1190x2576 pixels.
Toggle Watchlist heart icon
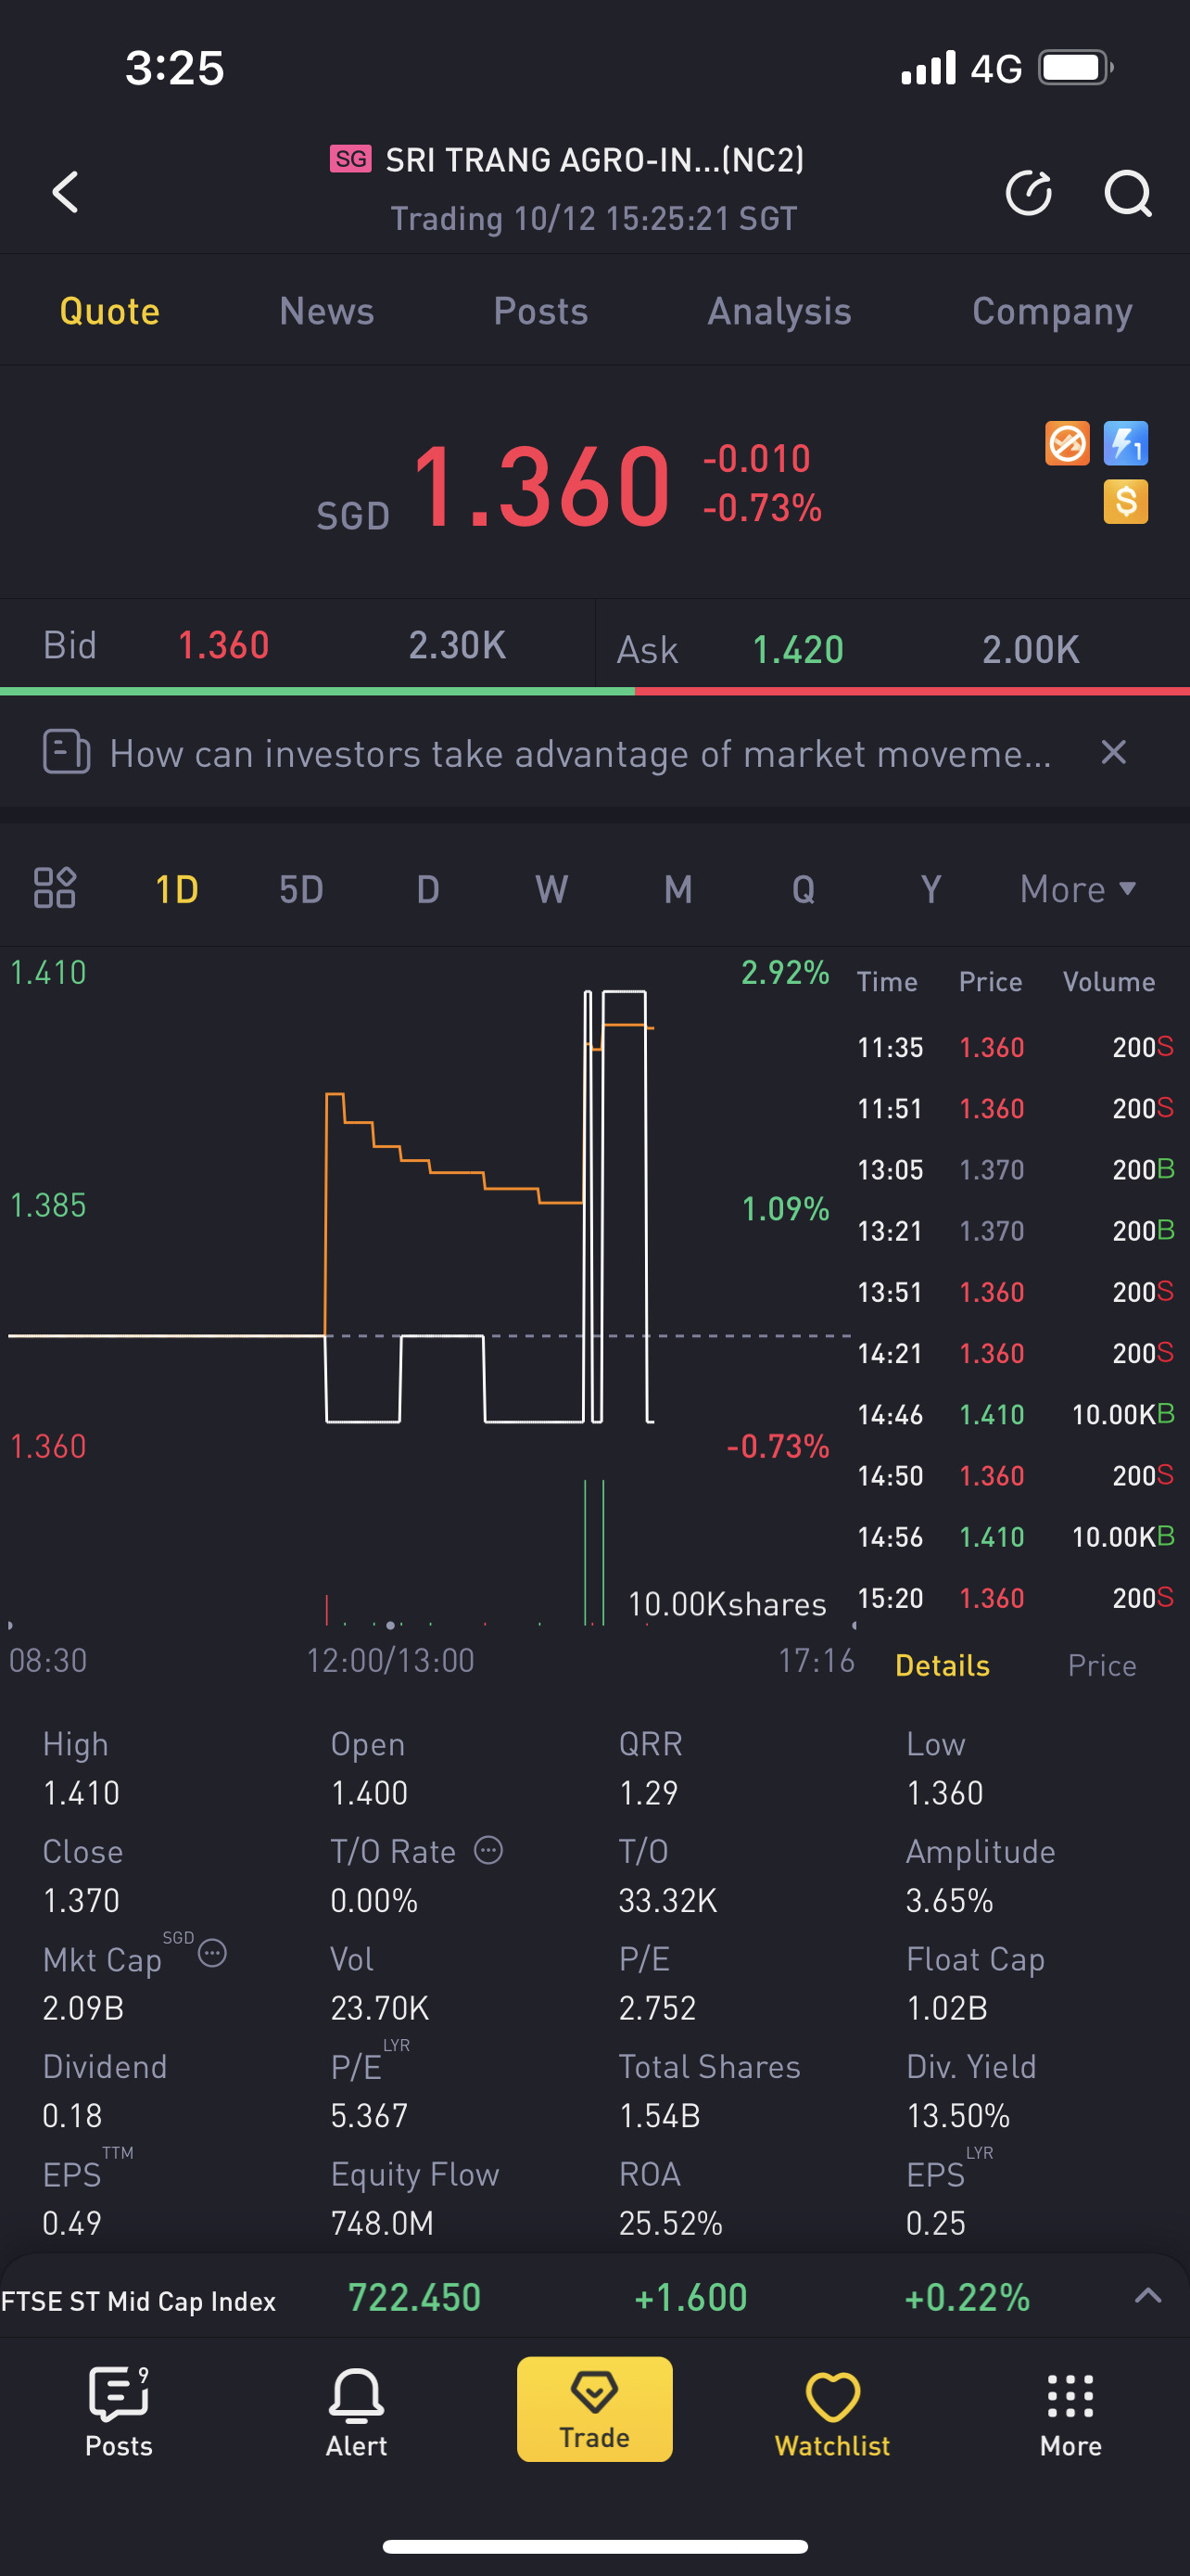click(832, 2411)
